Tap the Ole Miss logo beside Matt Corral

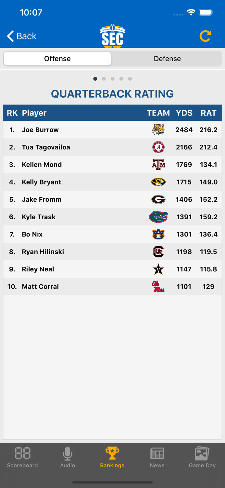point(158,287)
